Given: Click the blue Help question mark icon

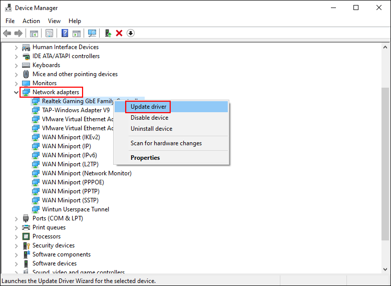Looking at the screenshot, I should click(65, 33).
